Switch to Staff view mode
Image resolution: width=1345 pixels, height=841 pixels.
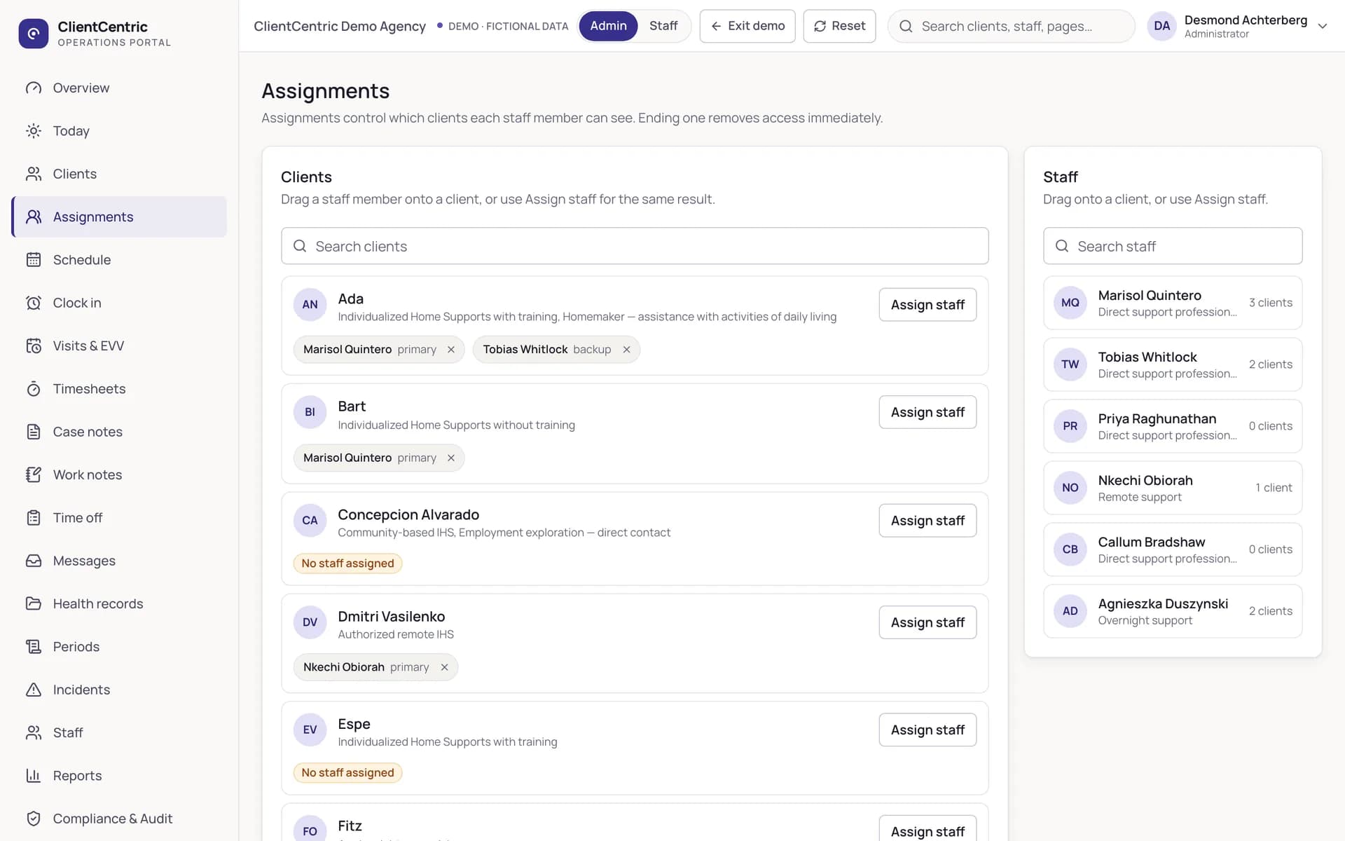click(x=663, y=26)
